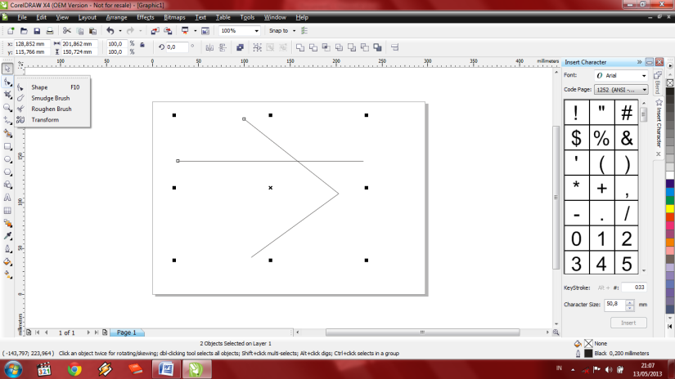
Task: Click the Cut scissors icon
Action: 67,31
